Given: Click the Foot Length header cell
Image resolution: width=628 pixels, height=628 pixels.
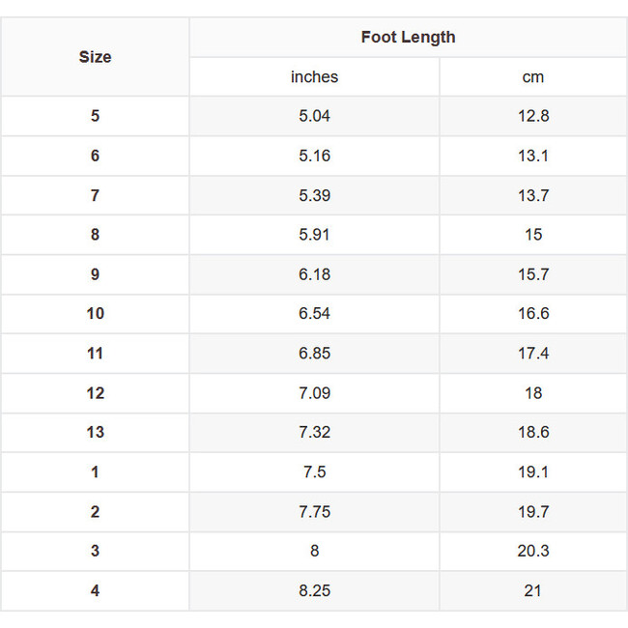Looking at the screenshot, I should point(408,38).
